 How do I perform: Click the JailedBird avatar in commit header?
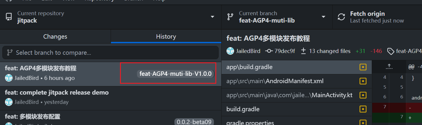click(230, 51)
